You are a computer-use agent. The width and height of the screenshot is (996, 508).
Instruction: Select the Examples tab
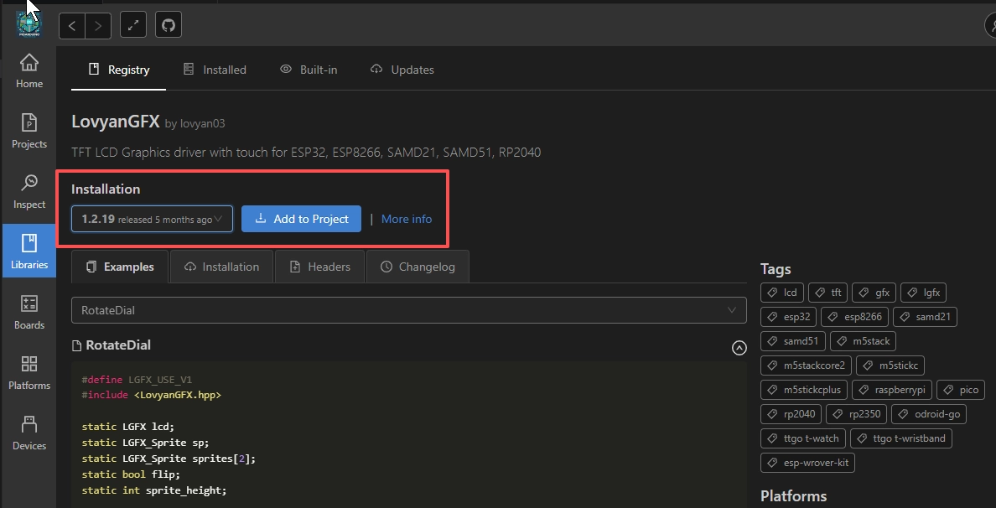tap(120, 267)
